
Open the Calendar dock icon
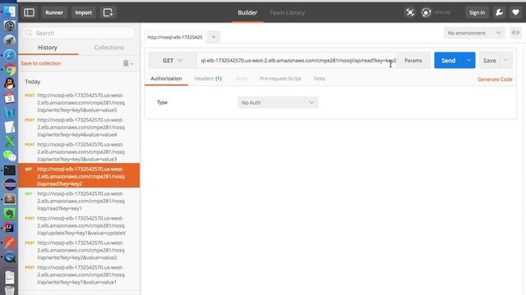pyautogui.click(x=9, y=98)
